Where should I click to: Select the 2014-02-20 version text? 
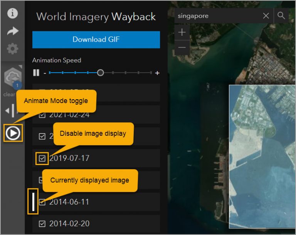coord(69,224)
